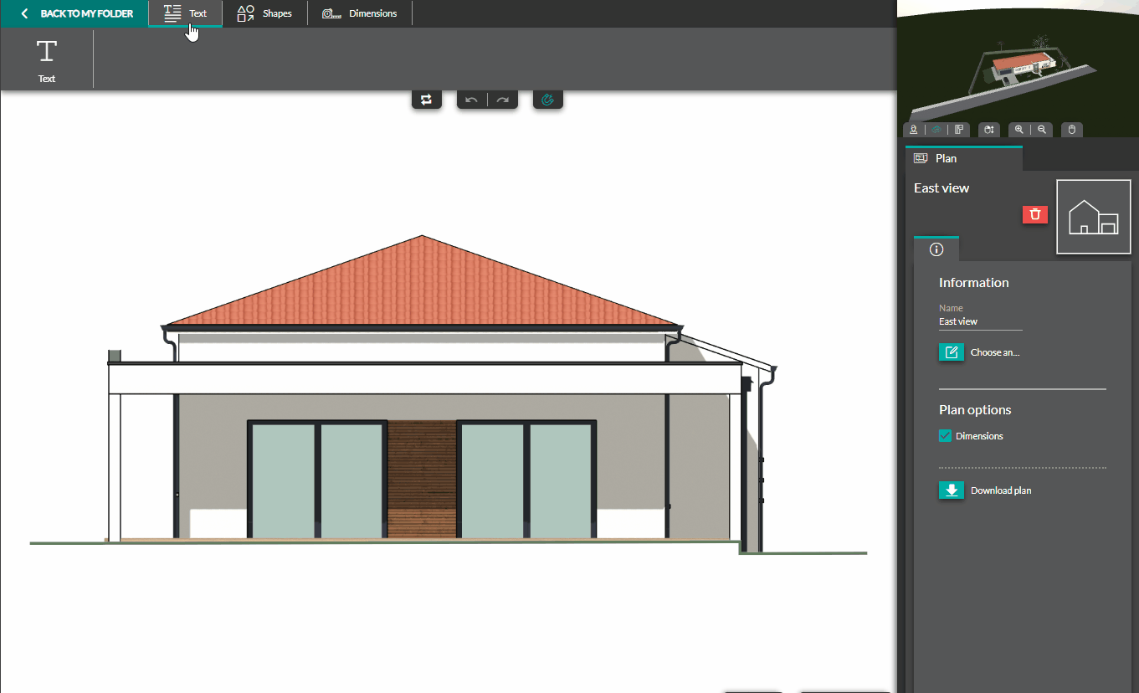The image size is (1139, 693).
Task: Select the Dimensions tool
Action: 360,13
